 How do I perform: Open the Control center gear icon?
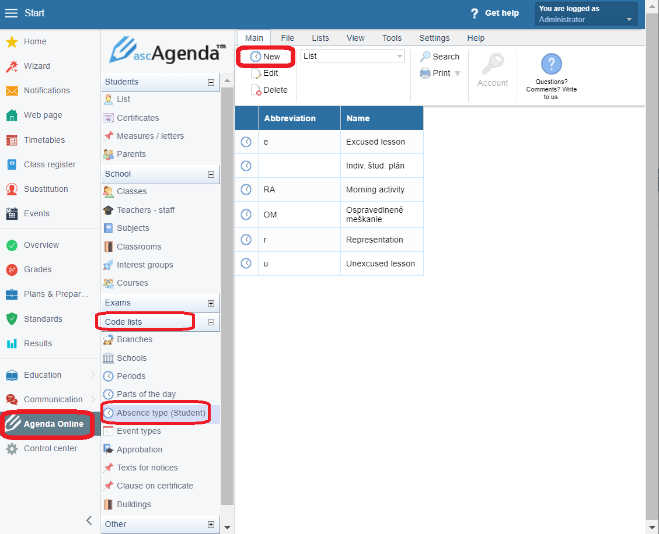point(12,449)
